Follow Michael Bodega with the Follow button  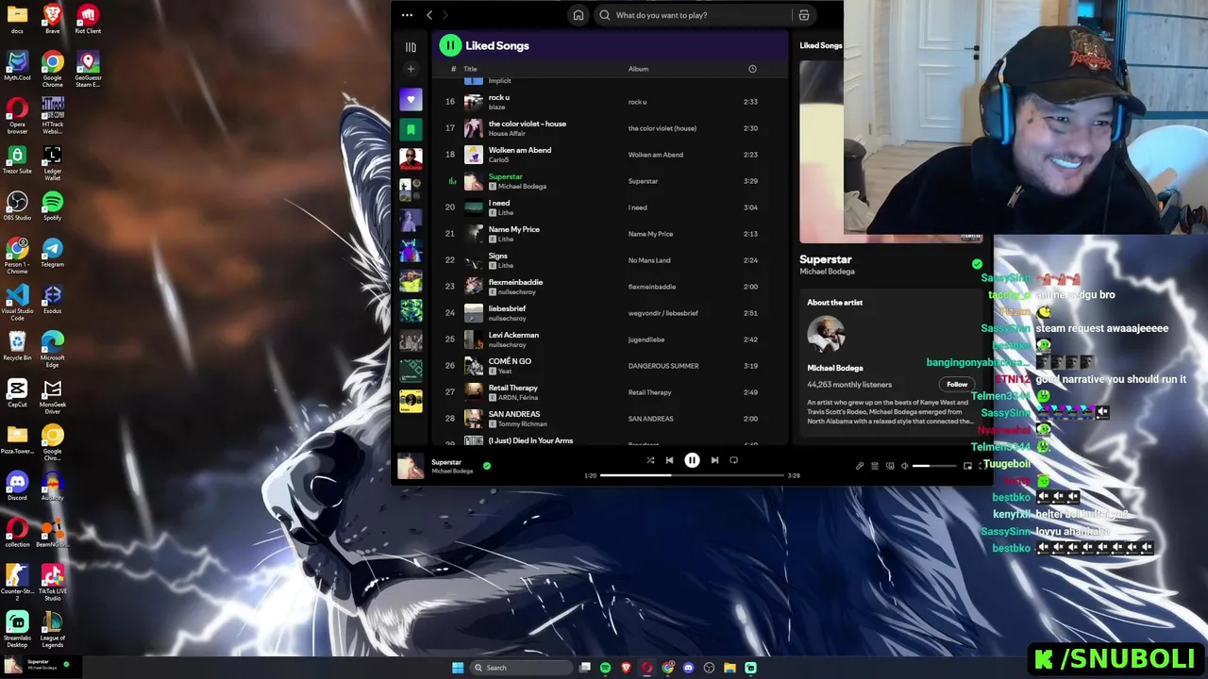(957, 384)
